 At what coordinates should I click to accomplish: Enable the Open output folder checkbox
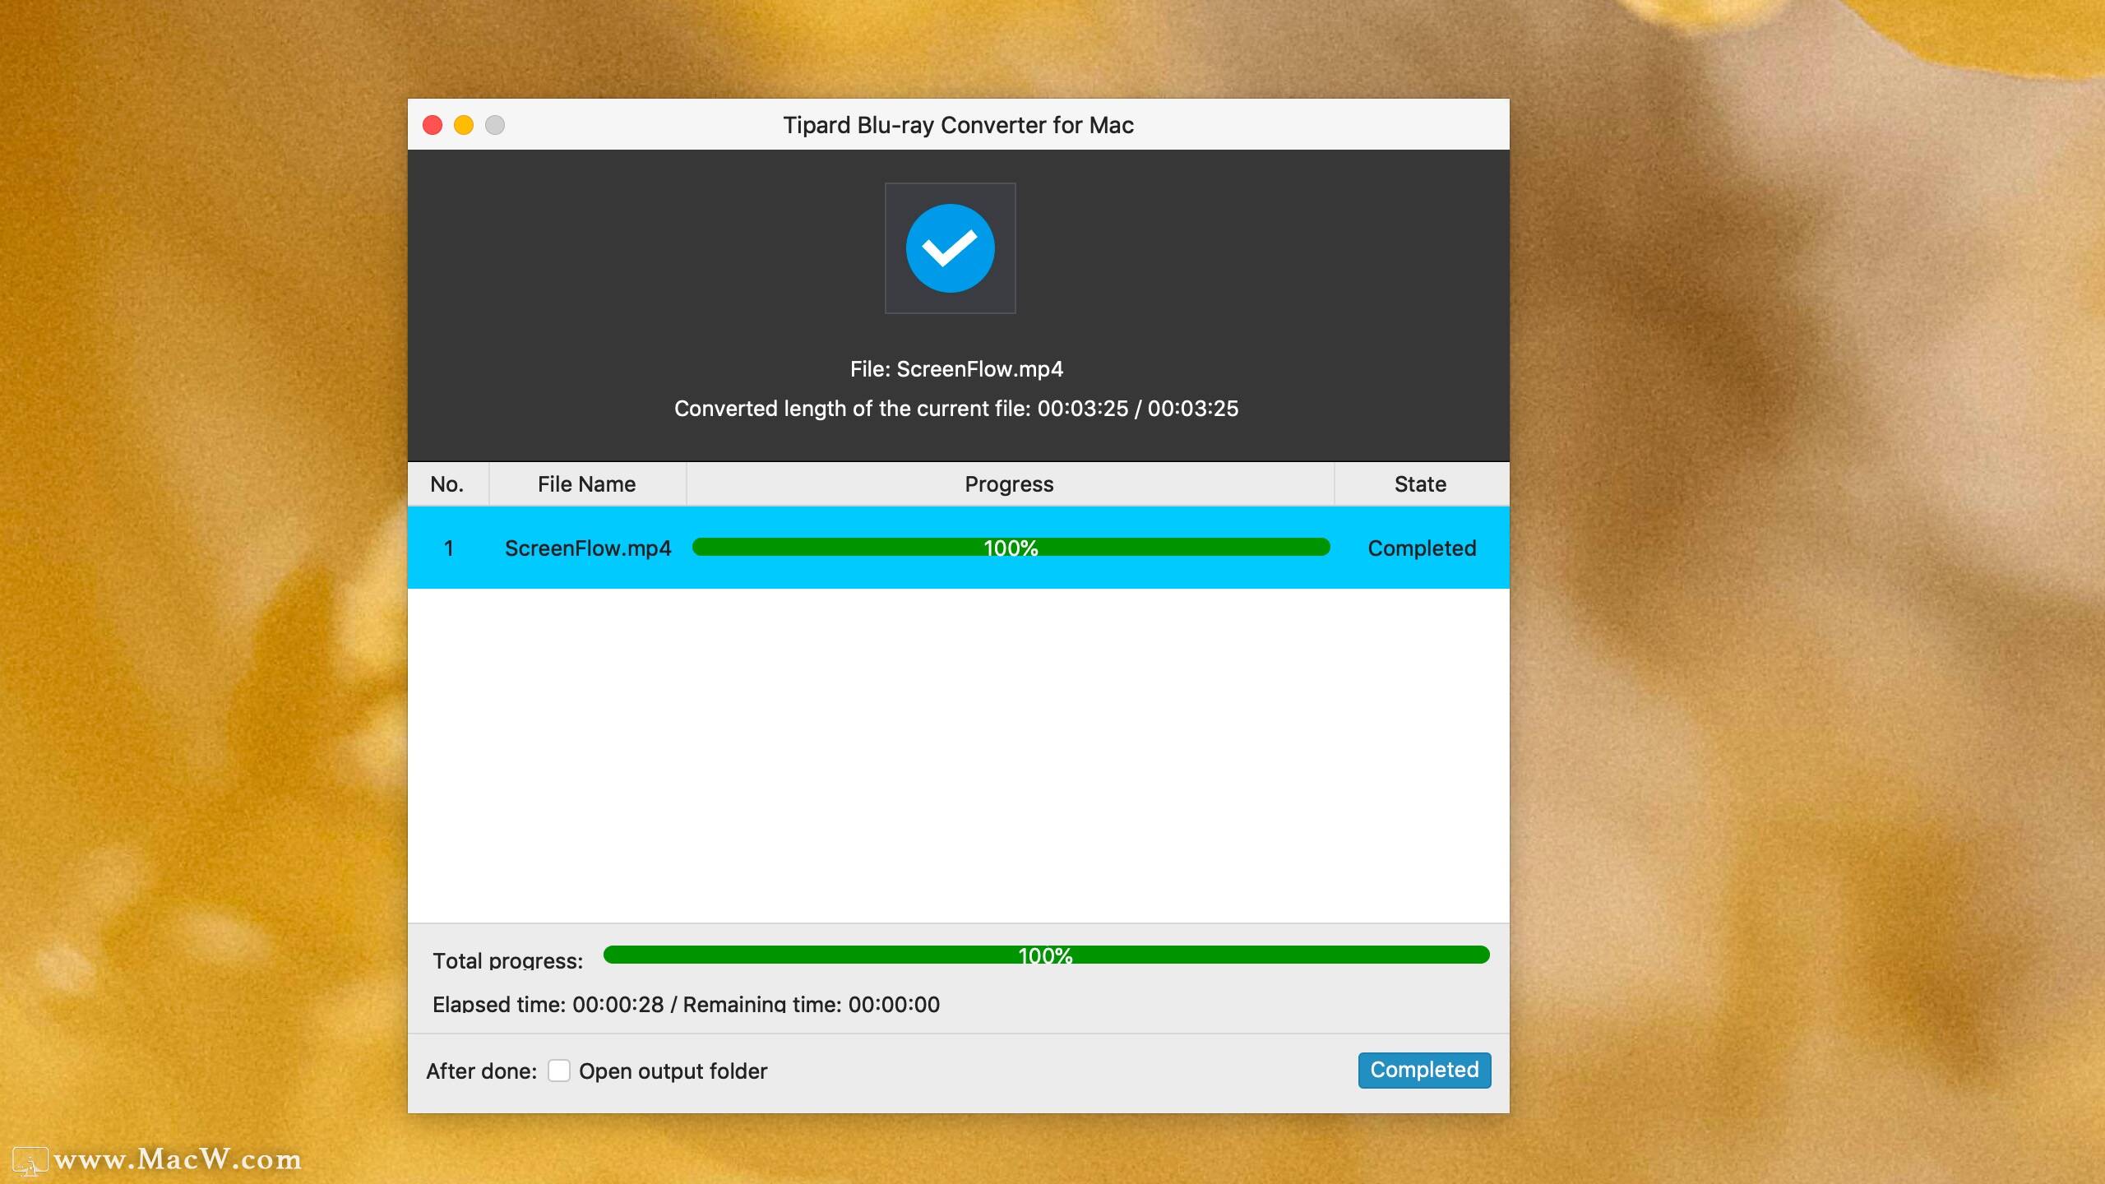coord(559,1071)
